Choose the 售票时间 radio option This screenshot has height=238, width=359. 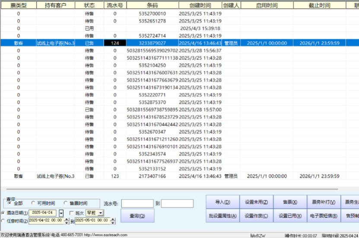[x=66, y=203]
